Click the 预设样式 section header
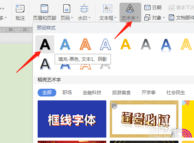The image size is (194, 143). pos(46,28)
